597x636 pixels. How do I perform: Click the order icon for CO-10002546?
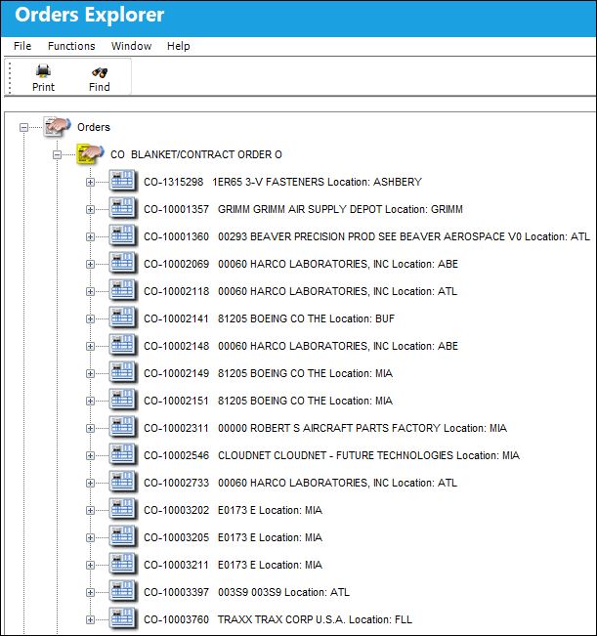pyautogui.click(x=122, y=455)
